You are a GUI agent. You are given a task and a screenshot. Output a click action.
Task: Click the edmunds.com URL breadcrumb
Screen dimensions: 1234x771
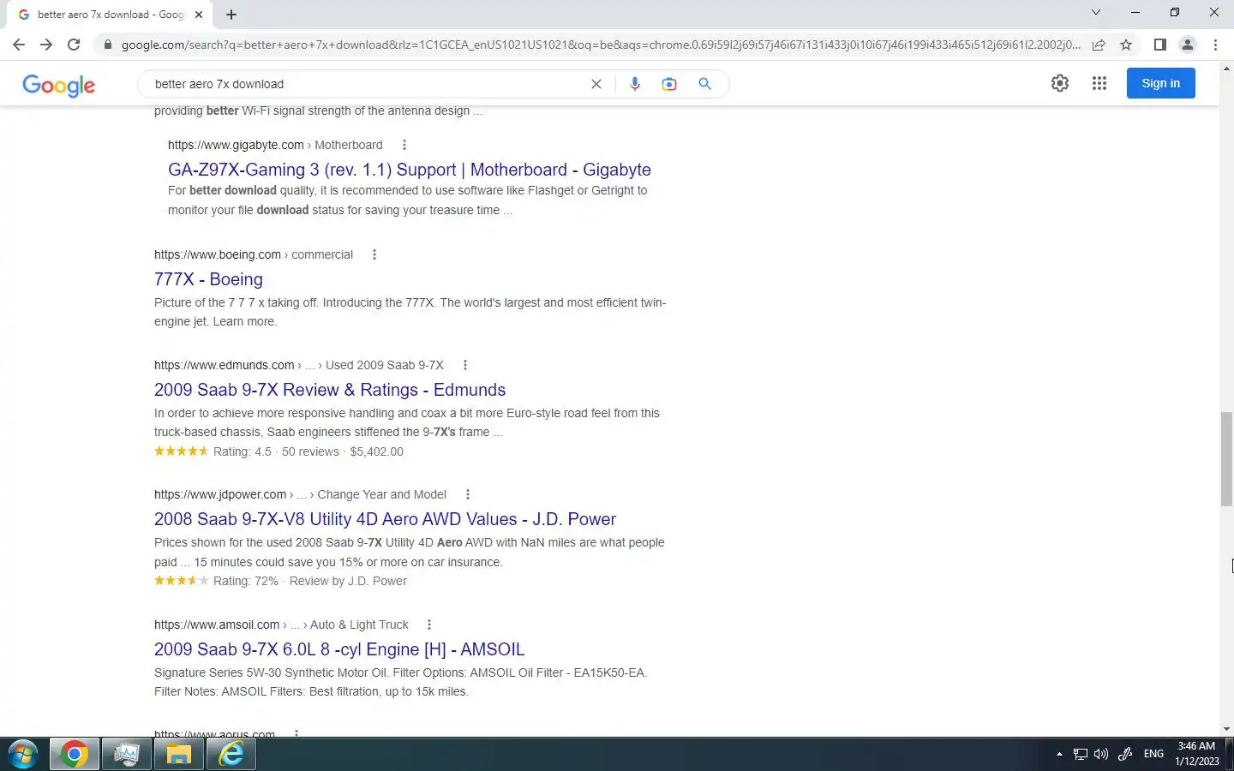299,365
